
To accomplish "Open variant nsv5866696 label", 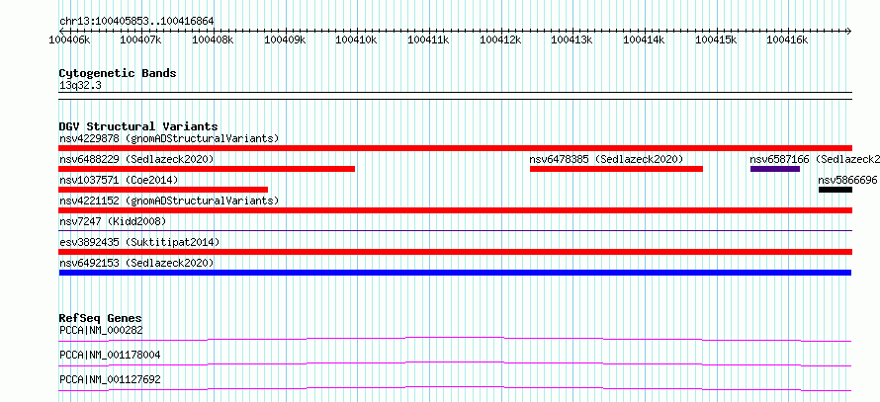I will point(847,180).
